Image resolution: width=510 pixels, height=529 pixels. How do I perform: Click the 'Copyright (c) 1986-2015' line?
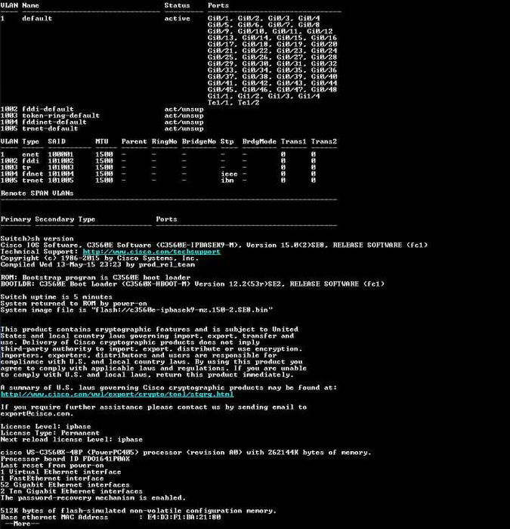(100, 258)
